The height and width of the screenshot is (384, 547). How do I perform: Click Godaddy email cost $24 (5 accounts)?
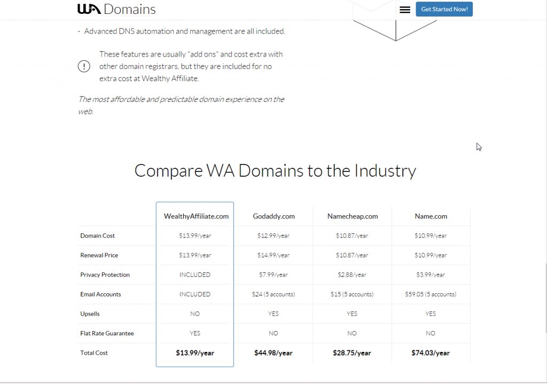[x=273, y=294]
